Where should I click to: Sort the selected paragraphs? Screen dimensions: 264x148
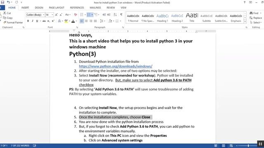pos(115,15)
